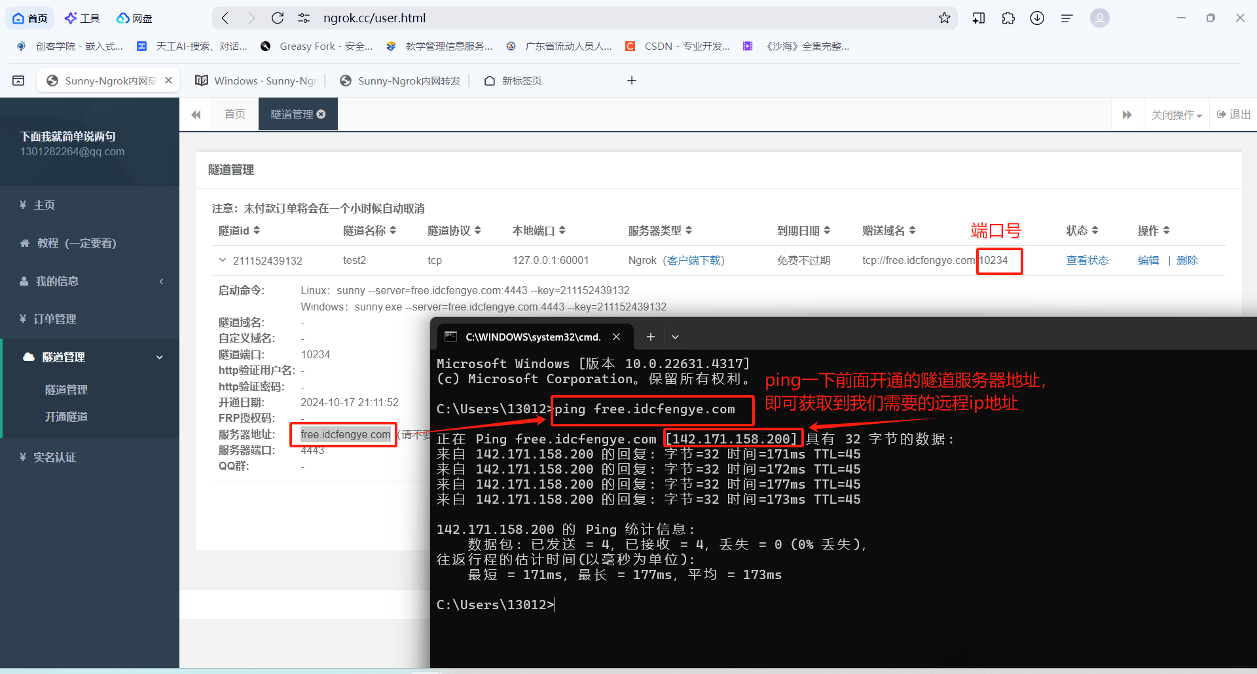Image resolution: width=1257 pixels, height=674 pixels.
Task: Open the browser menu lines icon
Action: pos(1066,18)
